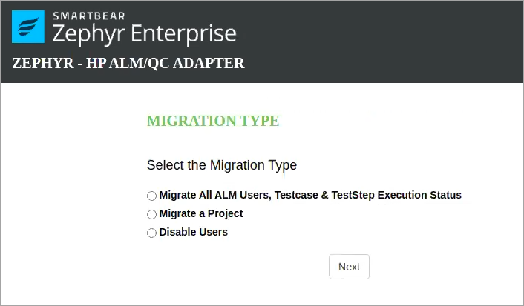524x306 pixels.
Task: Click the Zephyr Enterprise wordmark
Action: [144, 33]
